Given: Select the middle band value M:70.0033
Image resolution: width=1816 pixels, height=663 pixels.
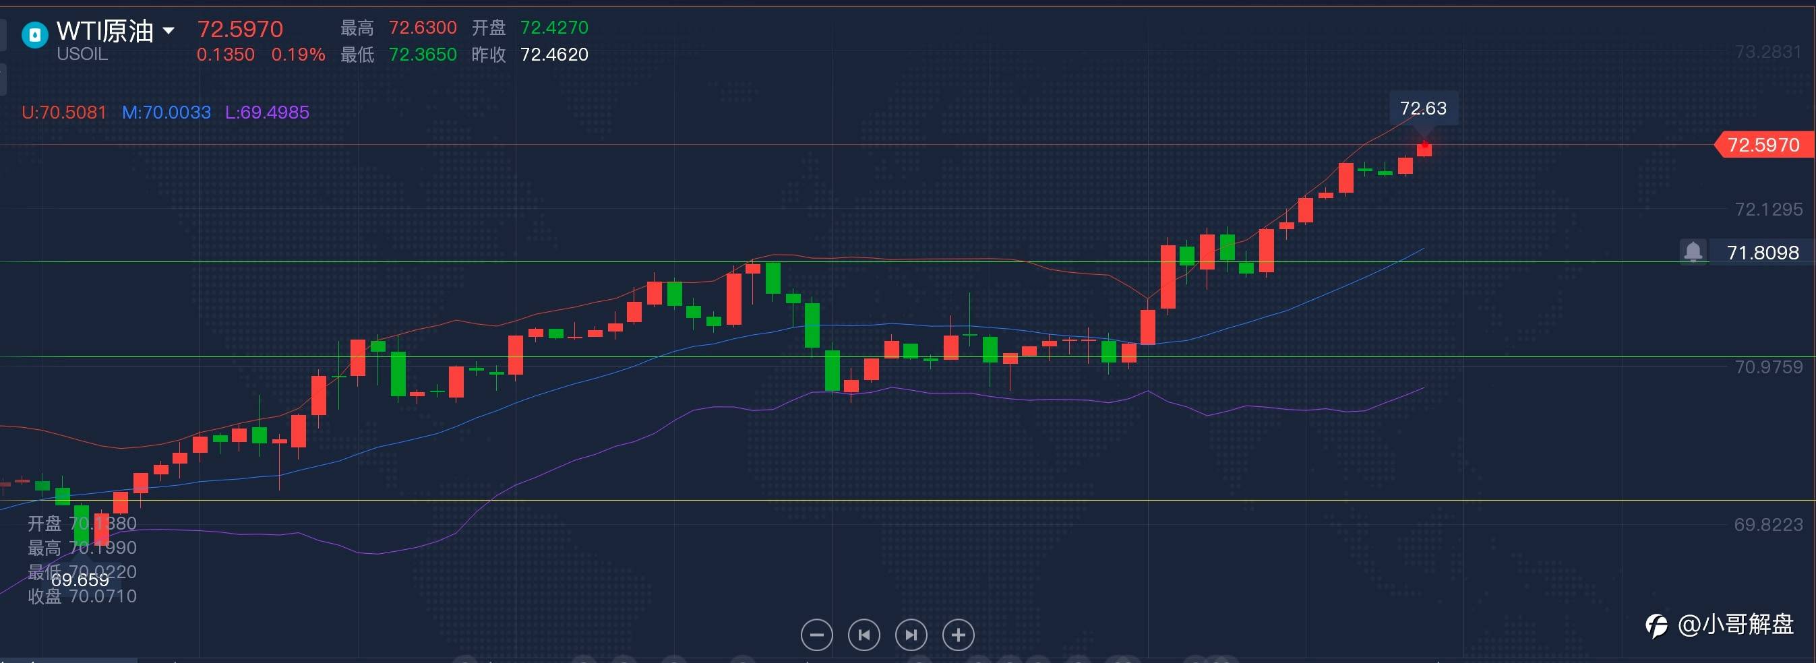Looking at the screenshot, I should (x=167, y=112).
